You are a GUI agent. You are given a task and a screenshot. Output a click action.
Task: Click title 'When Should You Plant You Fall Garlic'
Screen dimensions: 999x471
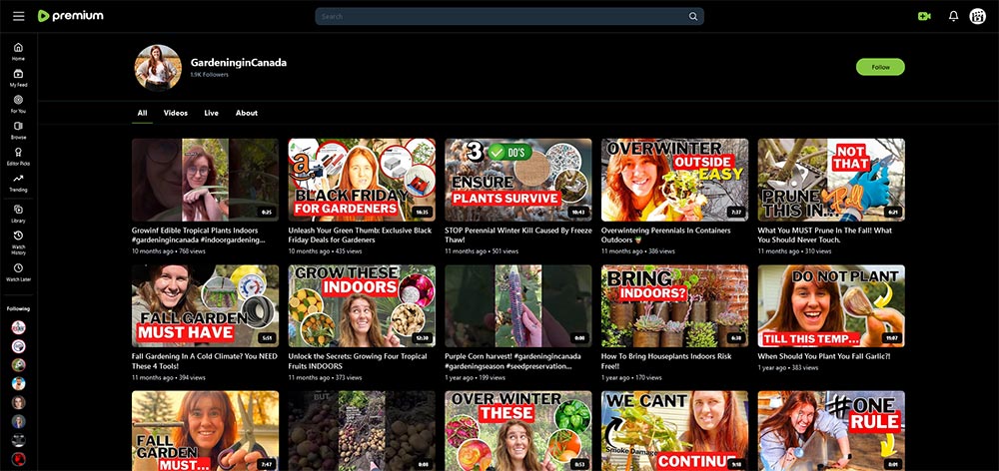[824, 357]
